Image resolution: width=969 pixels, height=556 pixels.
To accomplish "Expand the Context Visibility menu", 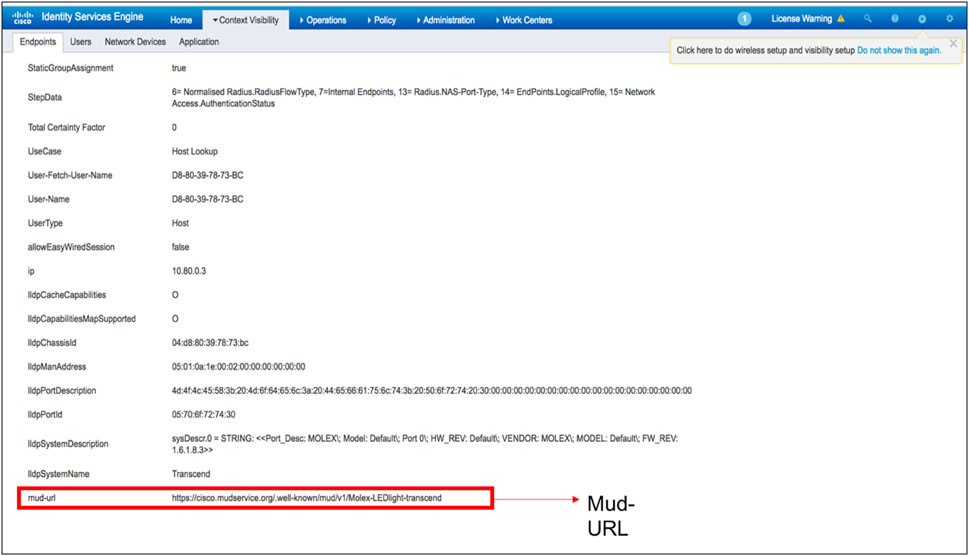I will (x=246, y=20).
